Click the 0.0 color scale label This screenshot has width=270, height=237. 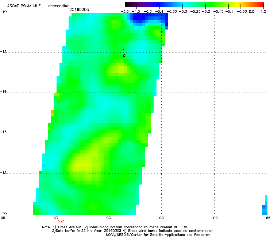(252, 12)
